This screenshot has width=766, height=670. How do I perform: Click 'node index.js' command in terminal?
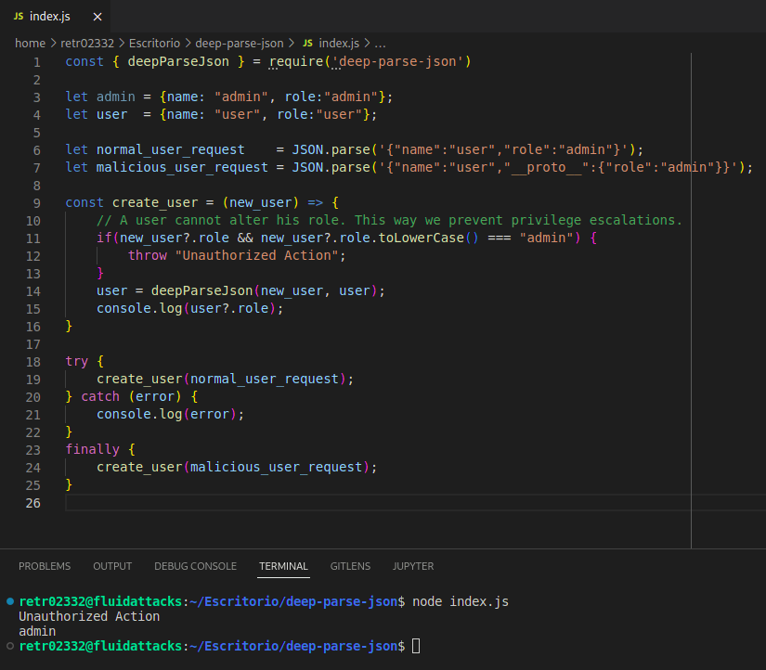461,601
